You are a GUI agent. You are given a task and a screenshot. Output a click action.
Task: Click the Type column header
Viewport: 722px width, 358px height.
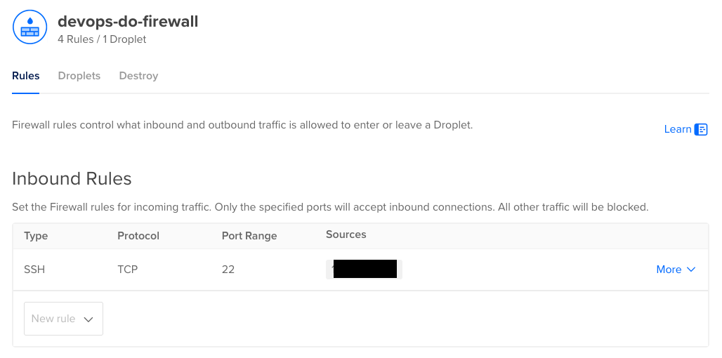coord(36,236)
